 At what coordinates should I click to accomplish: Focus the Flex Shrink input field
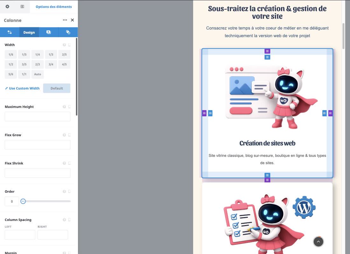(38, 173)
